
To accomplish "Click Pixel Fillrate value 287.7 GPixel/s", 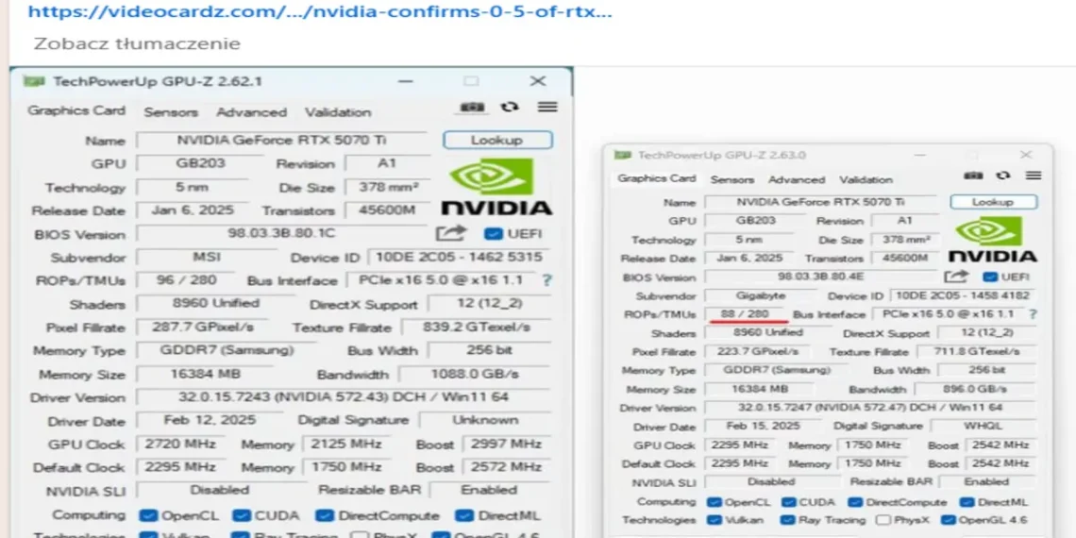I will click(x=203, y=328).
